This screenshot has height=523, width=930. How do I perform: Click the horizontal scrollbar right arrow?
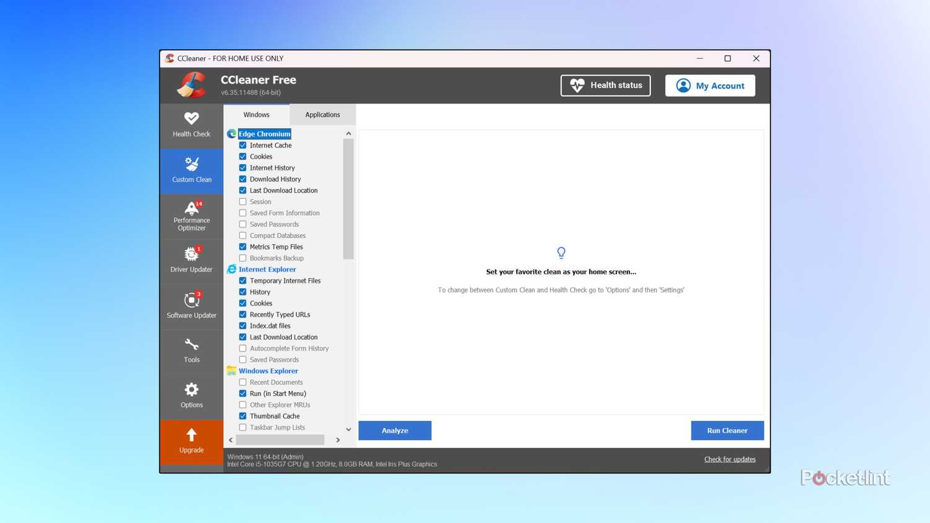click(338, 440)
